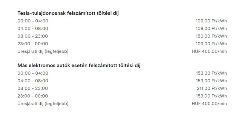239x114 pixels.
Task: Click the Tesla-tulajdonosnak felszámított töltési díj heading
Action: pos(68,13)
